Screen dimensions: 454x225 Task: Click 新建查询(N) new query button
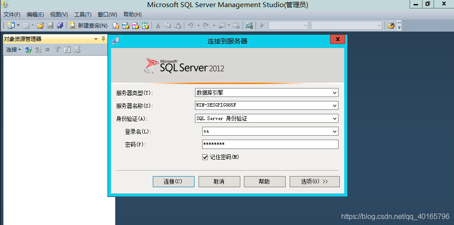coord(88,25)
